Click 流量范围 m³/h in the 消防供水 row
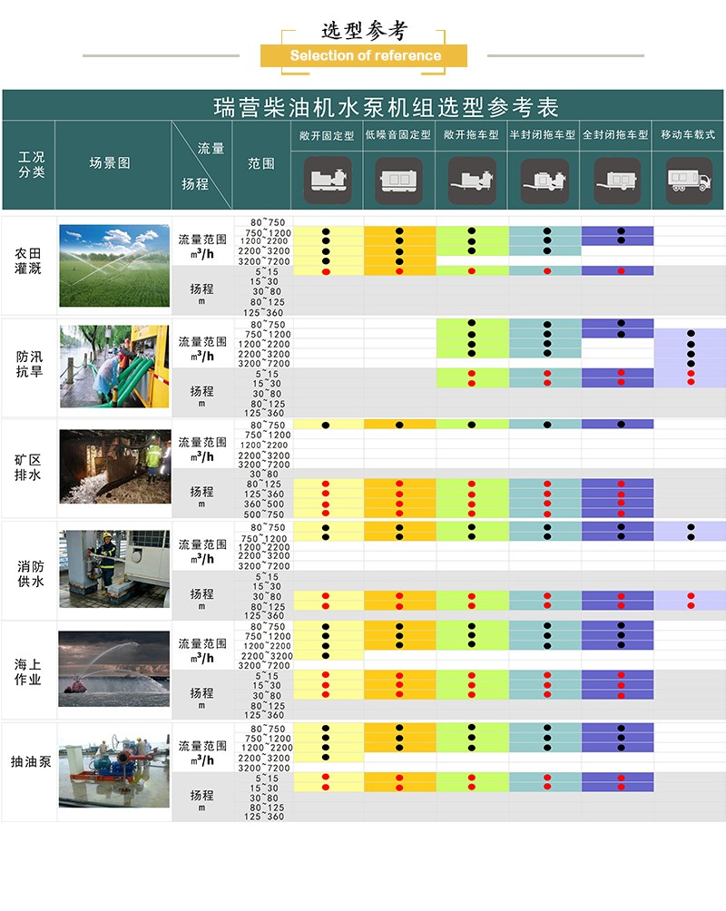726x911 pixels. 202,552
